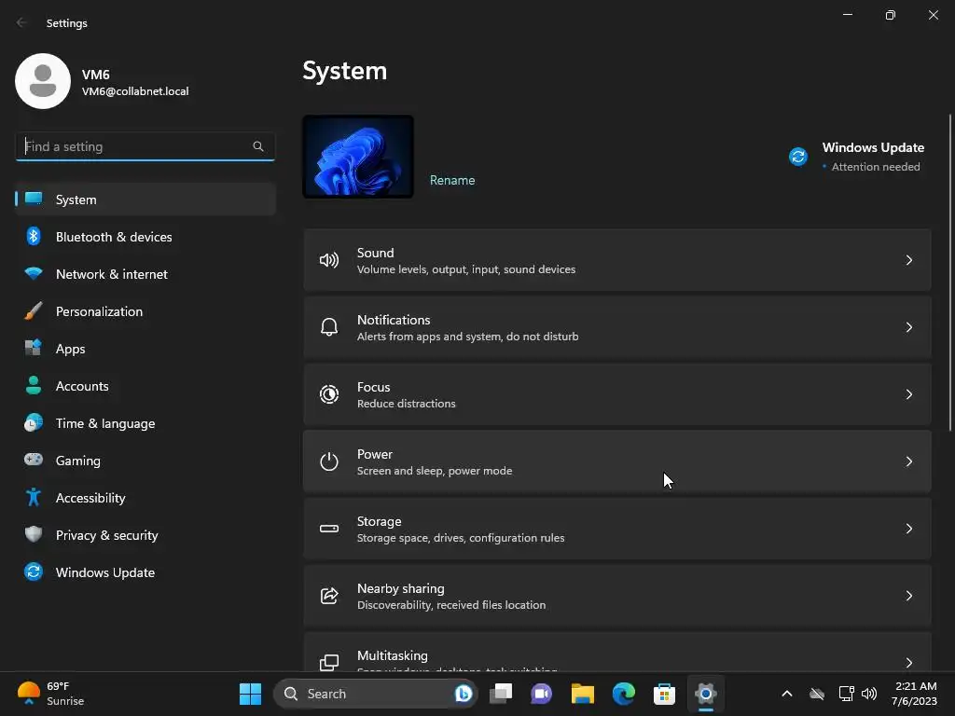Click the Windows Update sync icon at top right
This screenshot has width=955, height=716.
[x=798, y=157]
